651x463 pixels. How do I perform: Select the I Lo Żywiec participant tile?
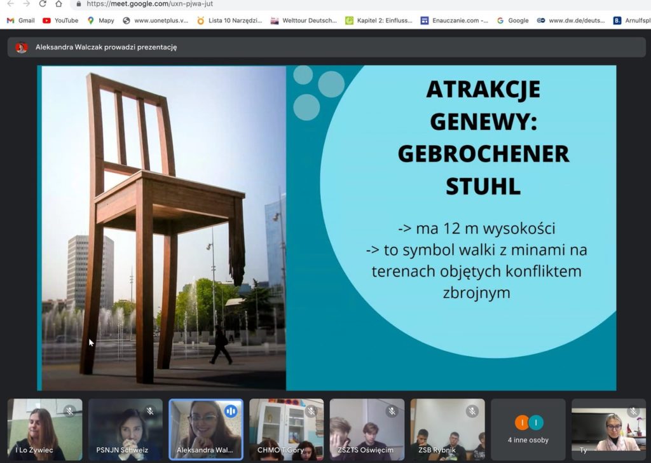click(x=45, y=429)
